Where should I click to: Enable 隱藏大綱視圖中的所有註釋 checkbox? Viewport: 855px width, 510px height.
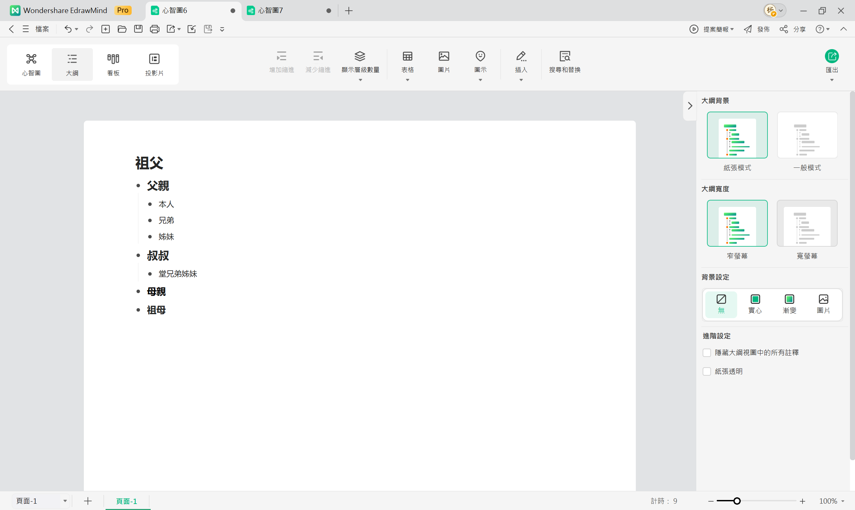pos(707,353)
